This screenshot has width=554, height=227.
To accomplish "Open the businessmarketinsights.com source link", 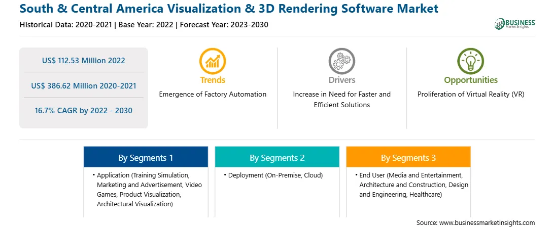I will (487, 222).
